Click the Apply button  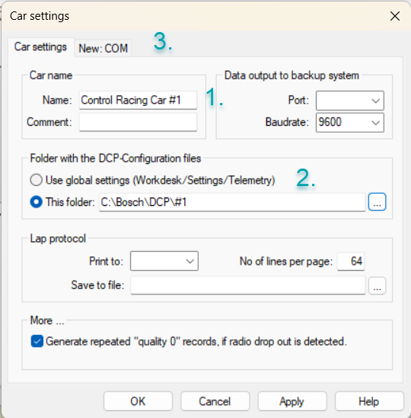(x=292, y=401)
